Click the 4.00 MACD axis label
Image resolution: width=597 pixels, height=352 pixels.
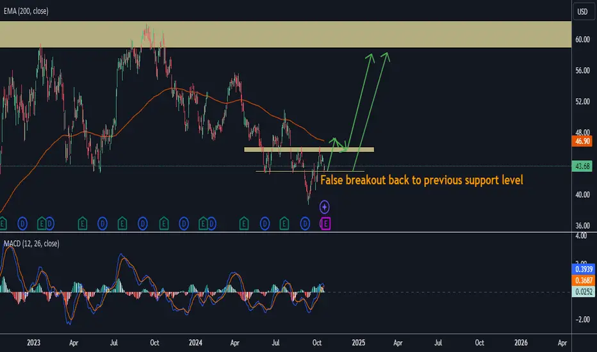(x=581, y=236)
